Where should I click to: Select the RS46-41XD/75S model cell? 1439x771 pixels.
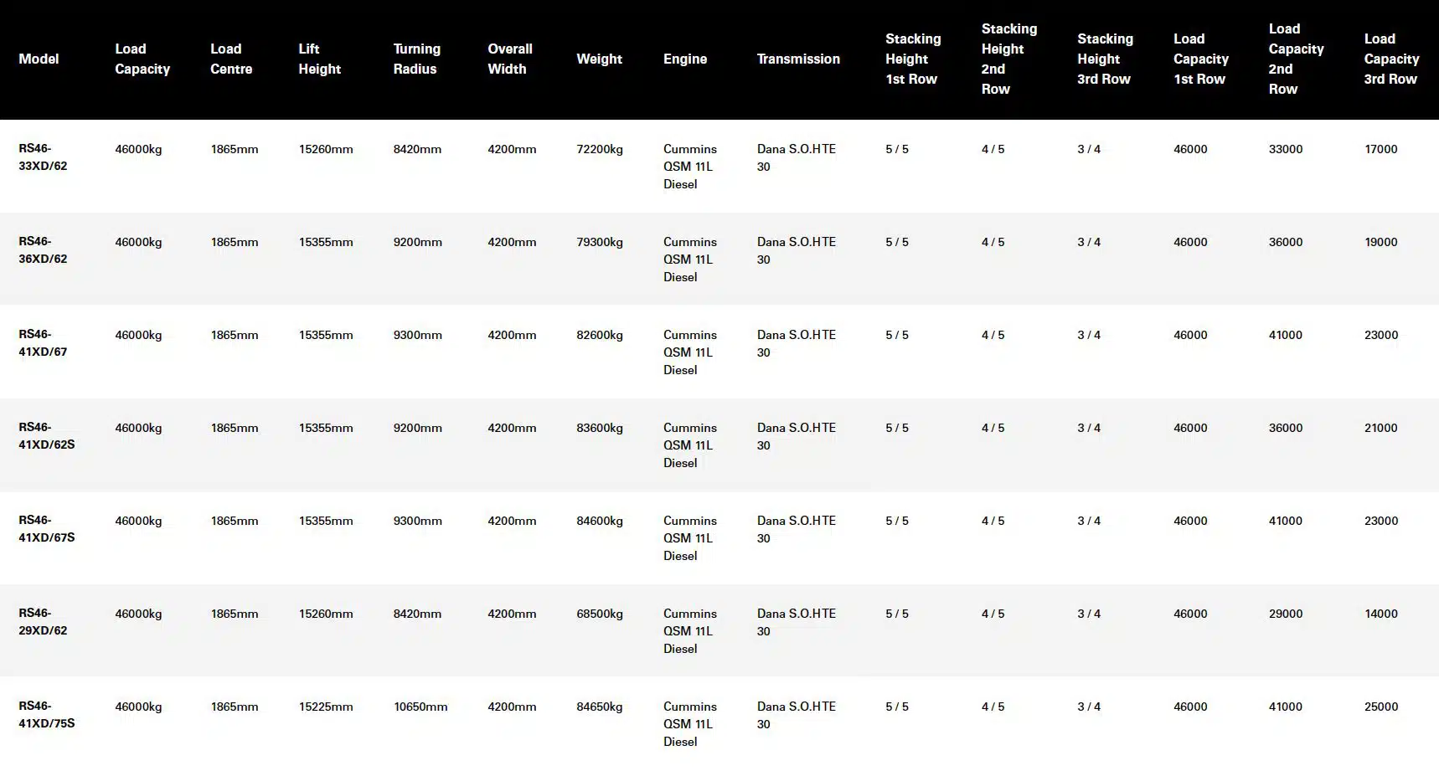click(47, 715)
